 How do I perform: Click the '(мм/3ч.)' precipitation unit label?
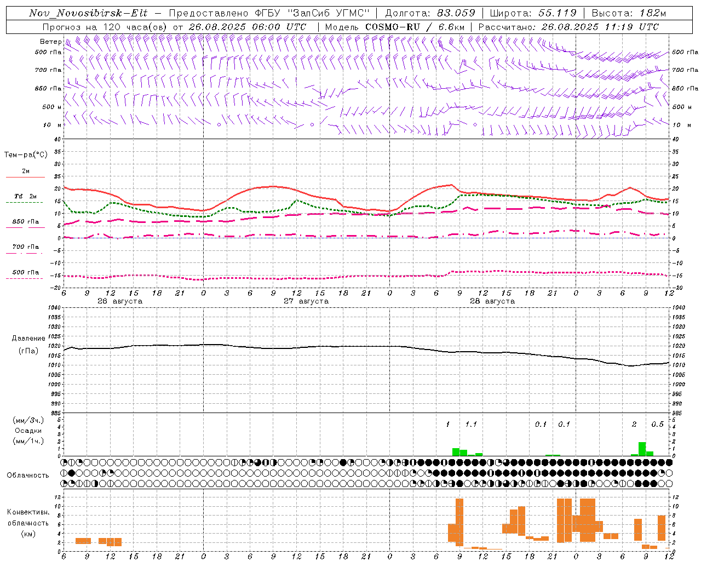coord(28,420)
